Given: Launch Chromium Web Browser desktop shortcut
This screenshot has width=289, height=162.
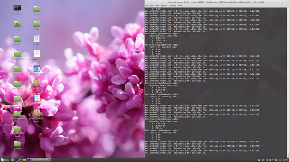Looking at the screenshot, I should tap(37, 71).
